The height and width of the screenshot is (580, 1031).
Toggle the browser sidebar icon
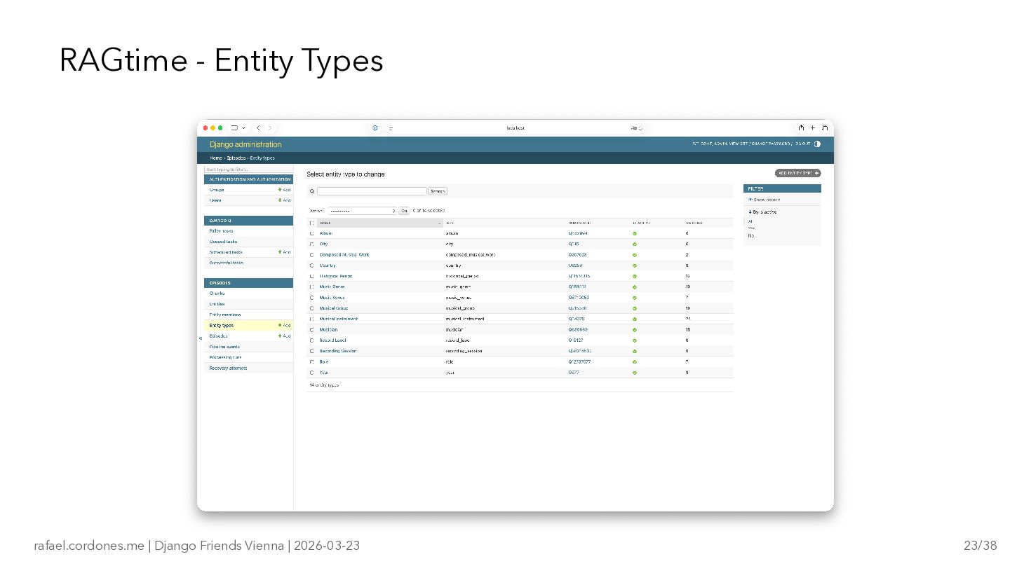pos(234,128)
